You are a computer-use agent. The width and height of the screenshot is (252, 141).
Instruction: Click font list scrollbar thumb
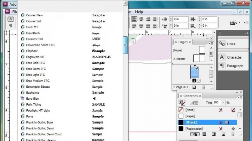125,45
